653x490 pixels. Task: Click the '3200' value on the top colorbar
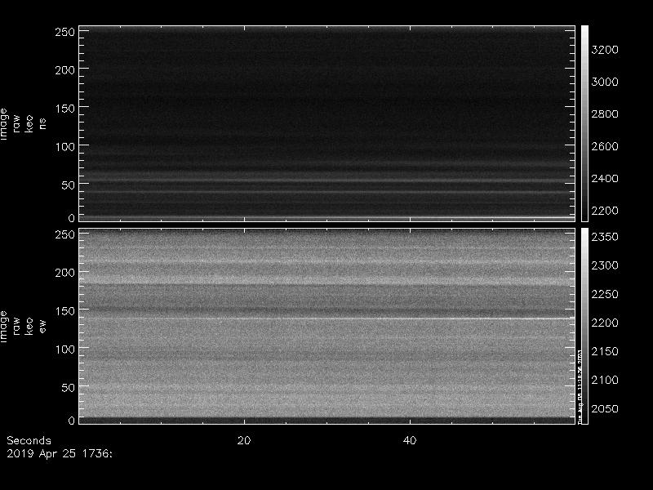pyautogui.click(x=605, y=50)
